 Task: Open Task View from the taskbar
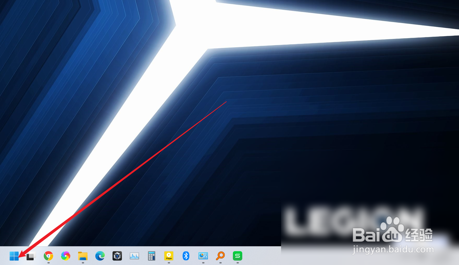31,256
